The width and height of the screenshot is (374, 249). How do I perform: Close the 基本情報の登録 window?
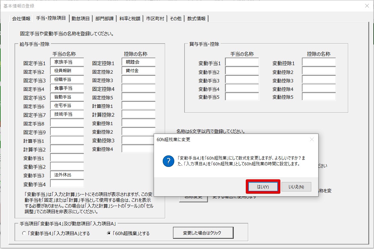[367, 6]
